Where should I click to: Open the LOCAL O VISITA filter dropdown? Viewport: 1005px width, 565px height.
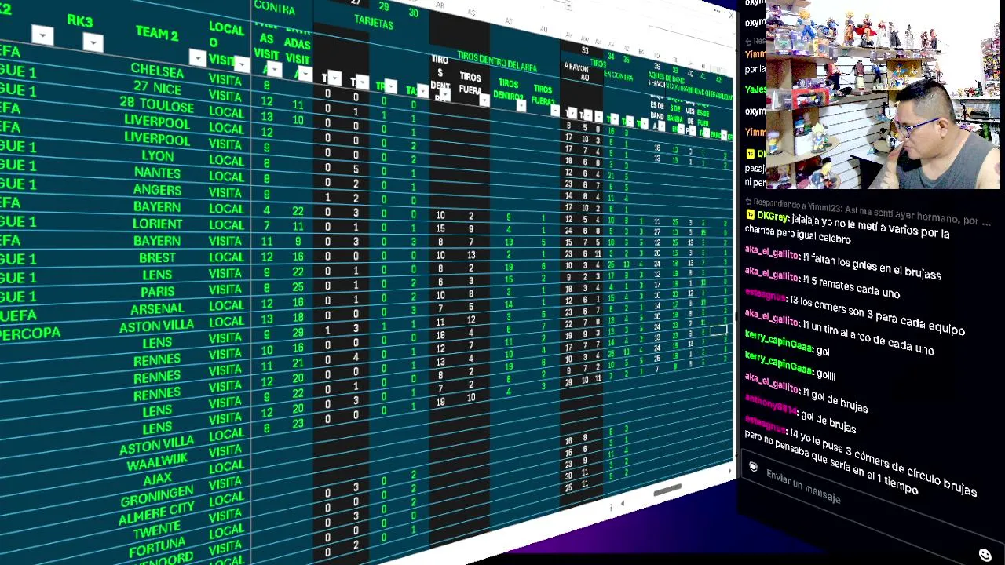242,64
